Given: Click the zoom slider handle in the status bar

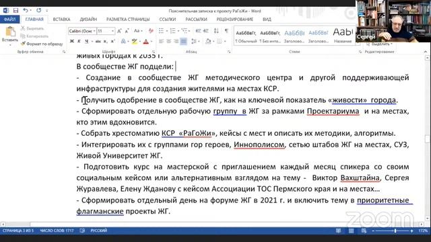Looking at the screenshot, I should coord(395,231).
